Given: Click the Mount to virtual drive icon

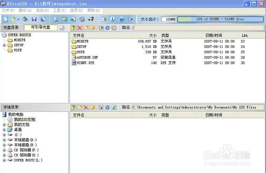Looking at the screenshot, I should coord(82,19).
